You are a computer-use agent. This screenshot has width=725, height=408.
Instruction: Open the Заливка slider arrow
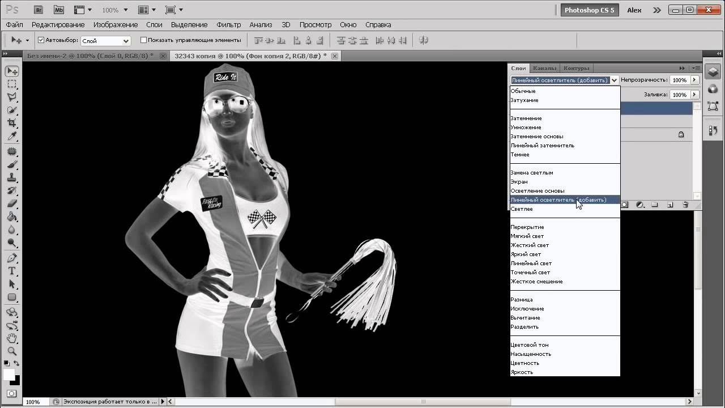(x=694, y=95)
